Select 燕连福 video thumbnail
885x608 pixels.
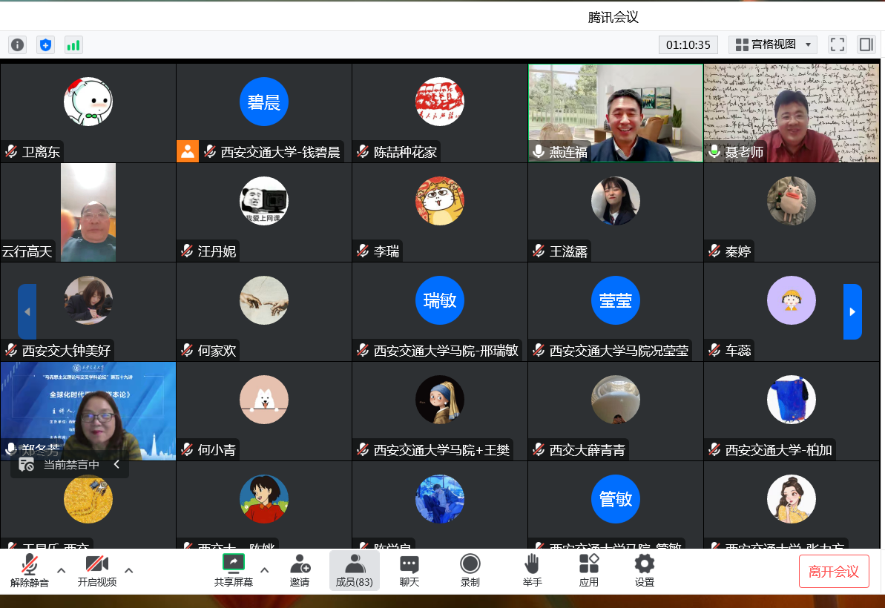(615, 113)
